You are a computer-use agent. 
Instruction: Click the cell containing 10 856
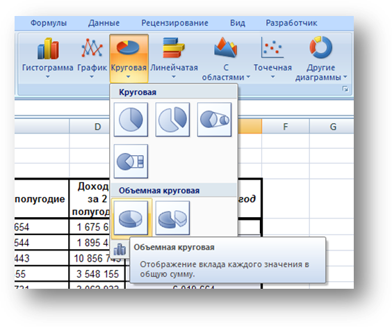97,258
